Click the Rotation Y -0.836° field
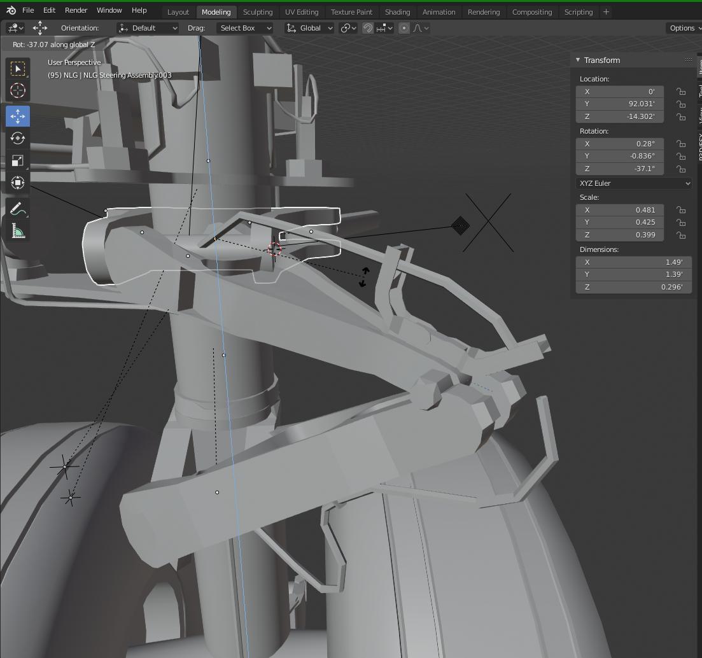This screenshot has width=702, height=658. [620, 156]
